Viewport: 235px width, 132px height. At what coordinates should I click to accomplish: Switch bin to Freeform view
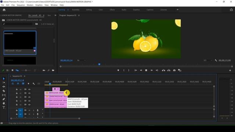point(17,70)
